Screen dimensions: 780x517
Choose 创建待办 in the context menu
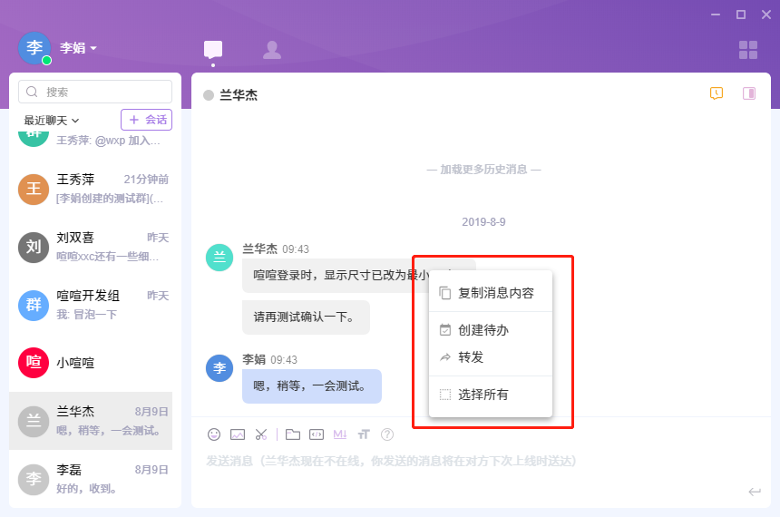pyautogui.click(x=483, y=330)
